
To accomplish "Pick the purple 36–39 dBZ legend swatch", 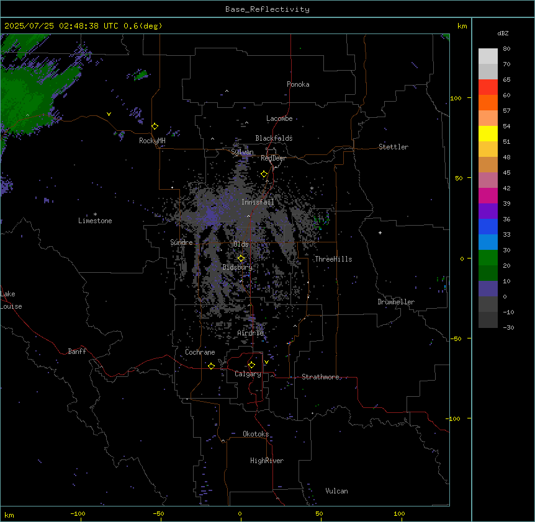I will click(x=488, y=211).
